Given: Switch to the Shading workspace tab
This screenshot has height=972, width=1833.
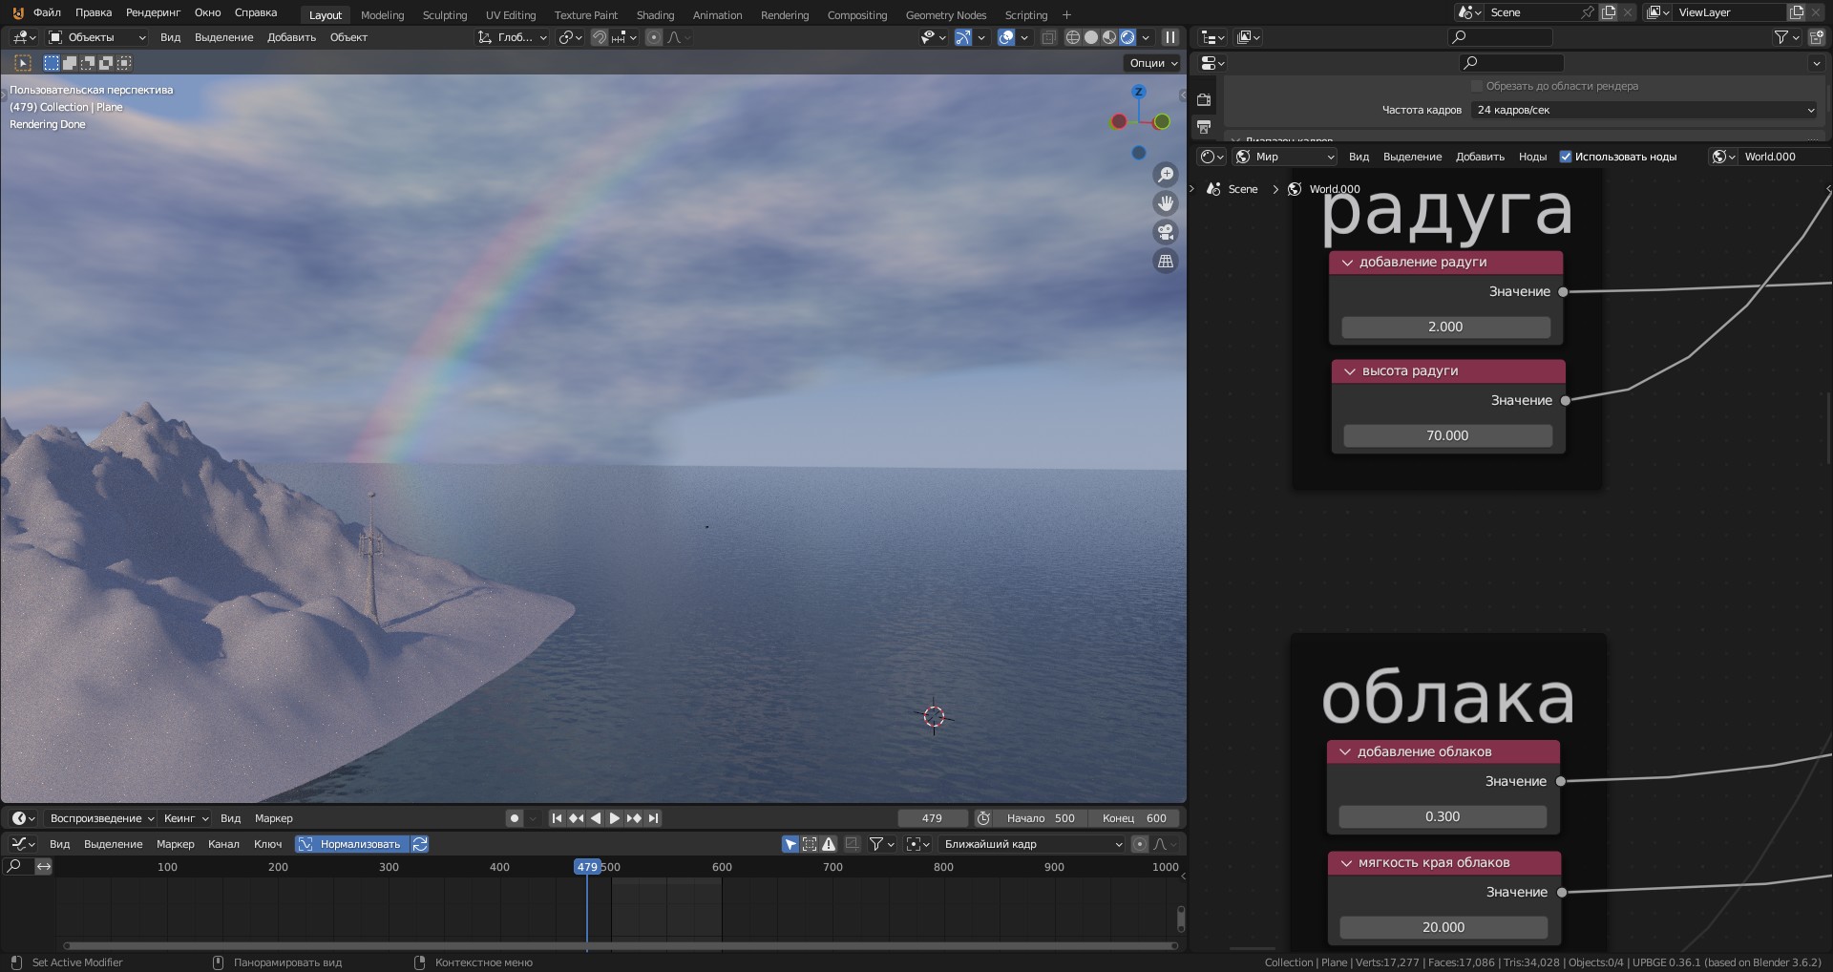Looking at the screenshot, I should (655, 14).
